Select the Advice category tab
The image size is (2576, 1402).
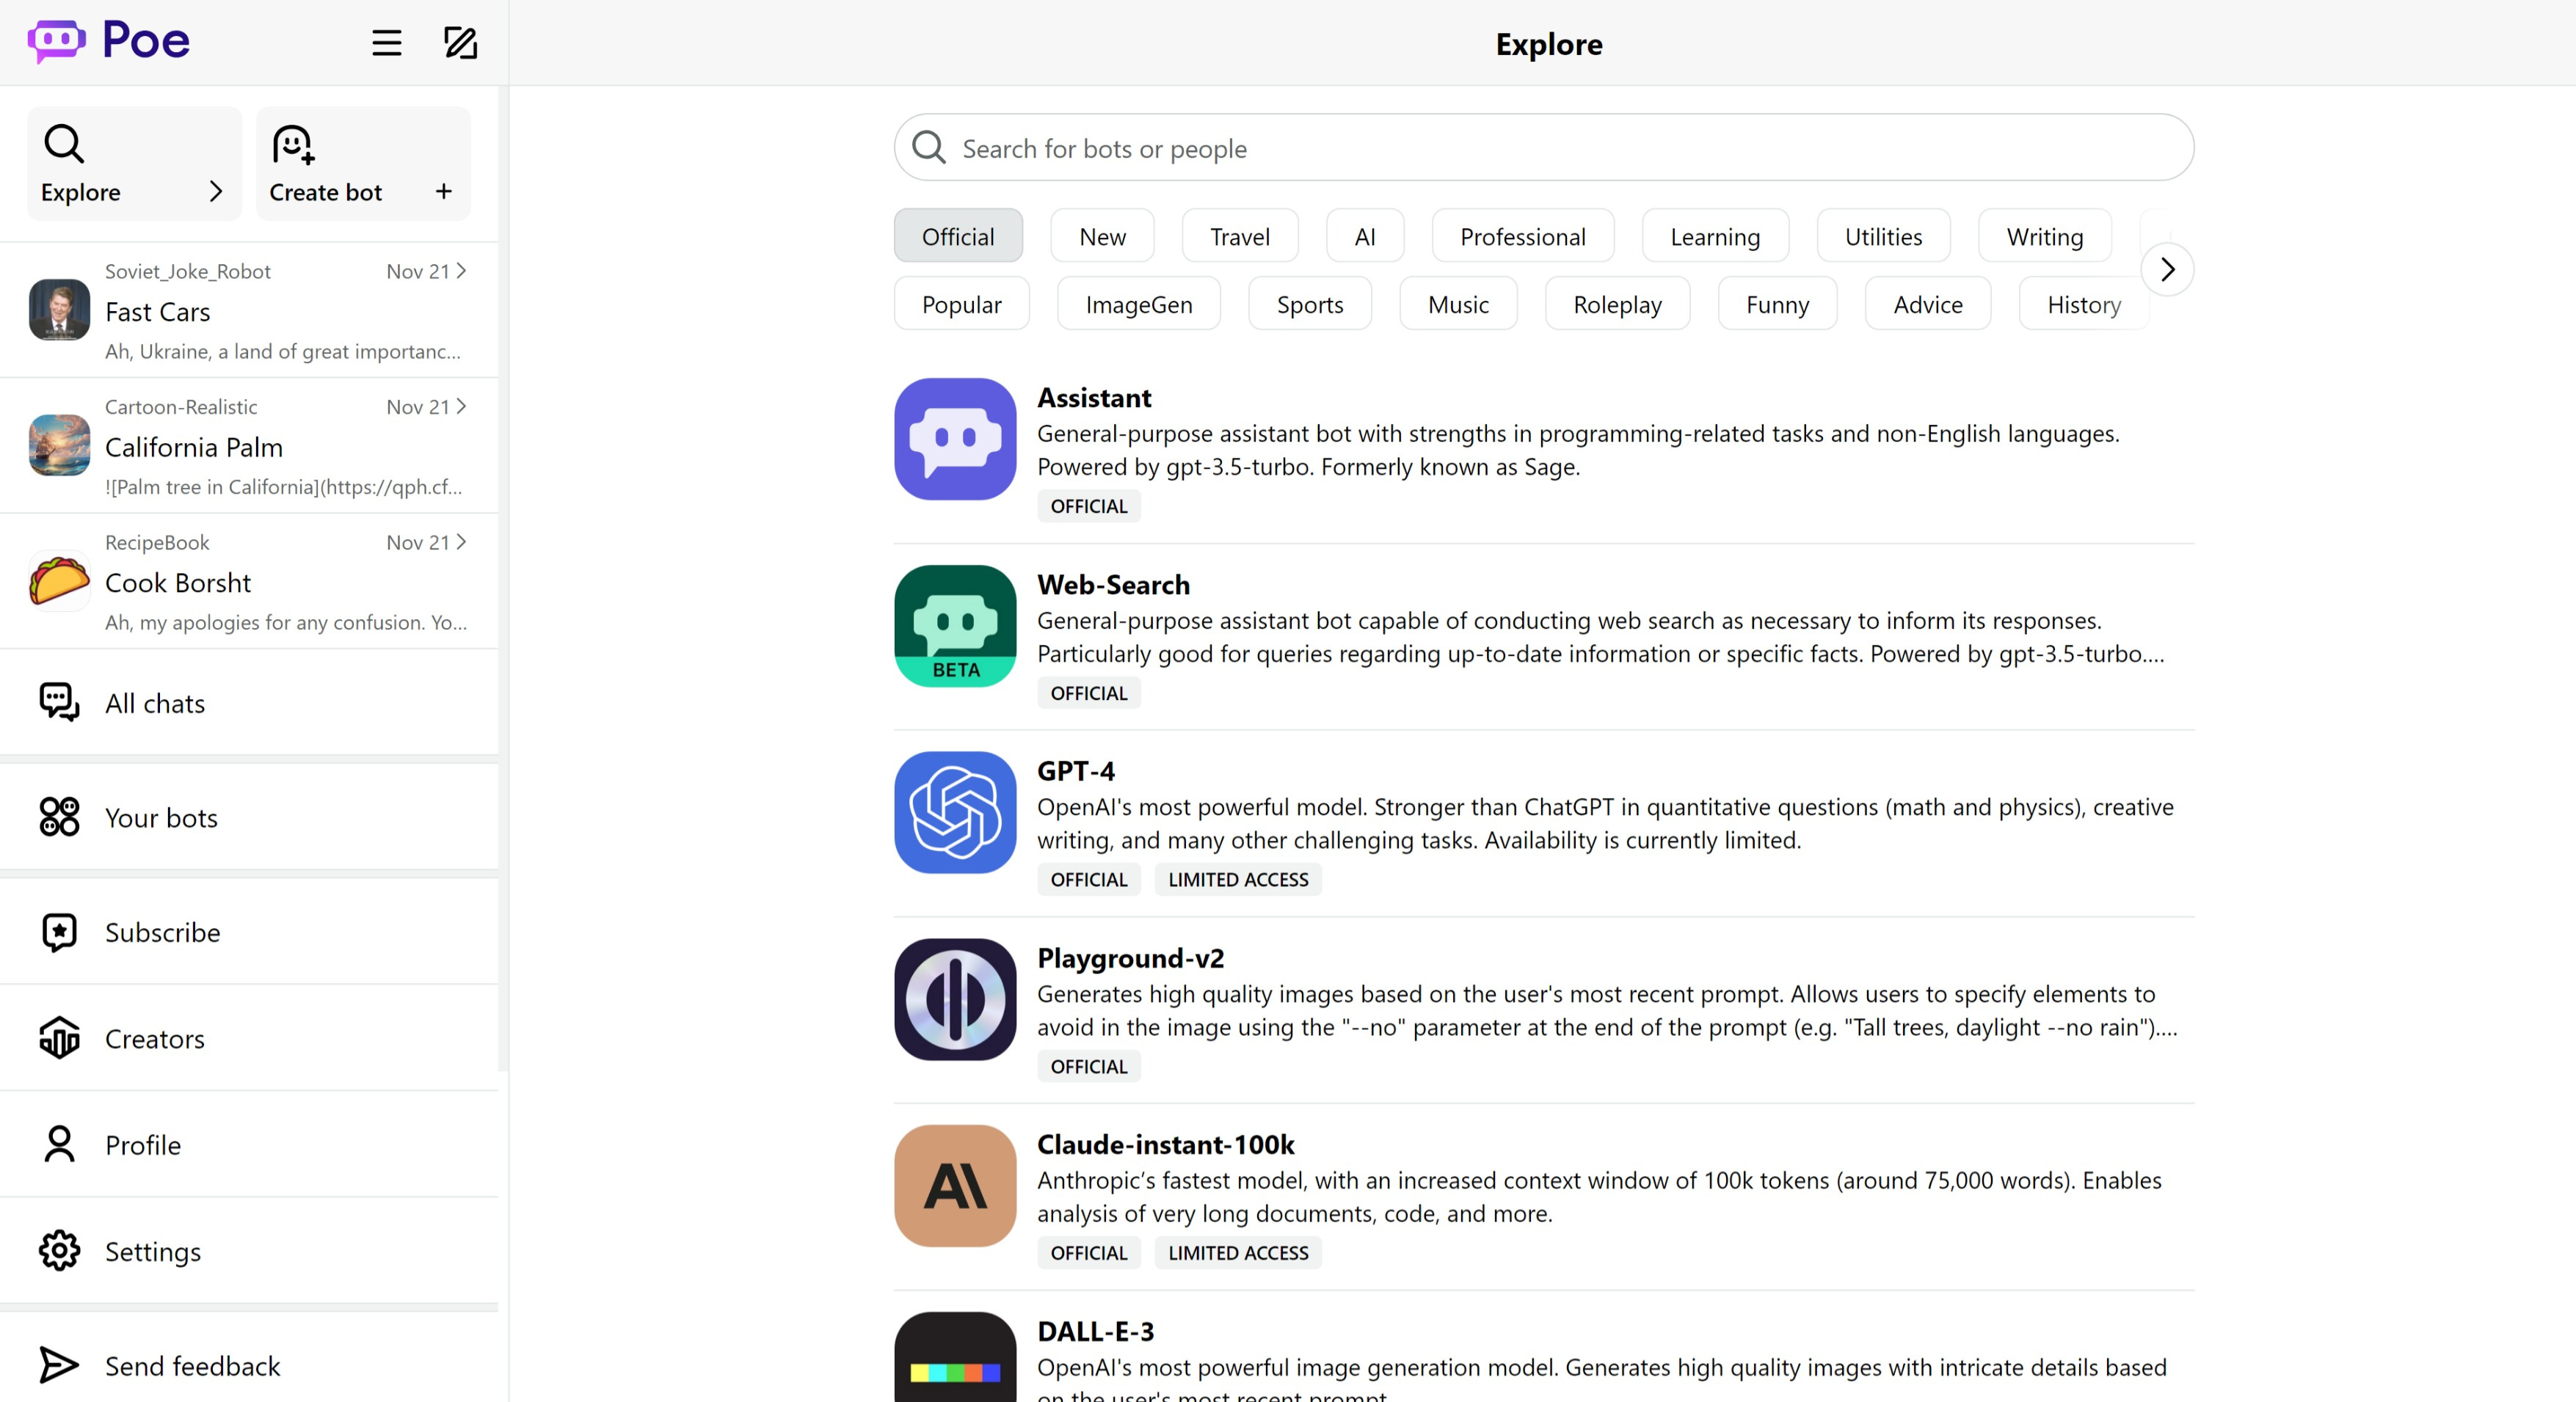[1928, 304]
